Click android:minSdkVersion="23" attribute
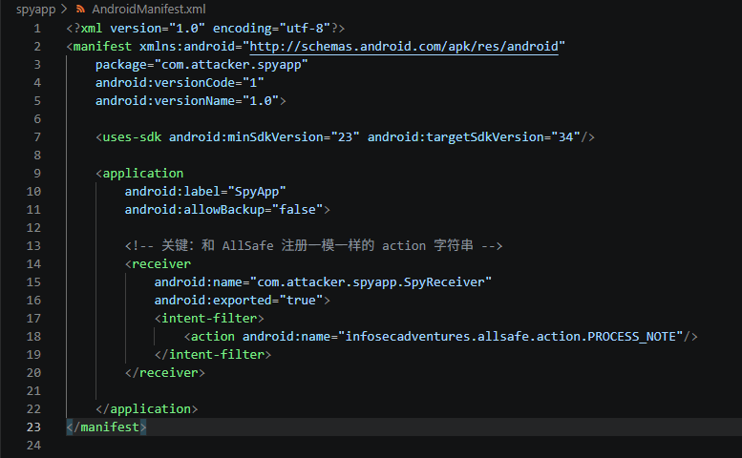Screen dimensions: 742x458 coord(265,137)
